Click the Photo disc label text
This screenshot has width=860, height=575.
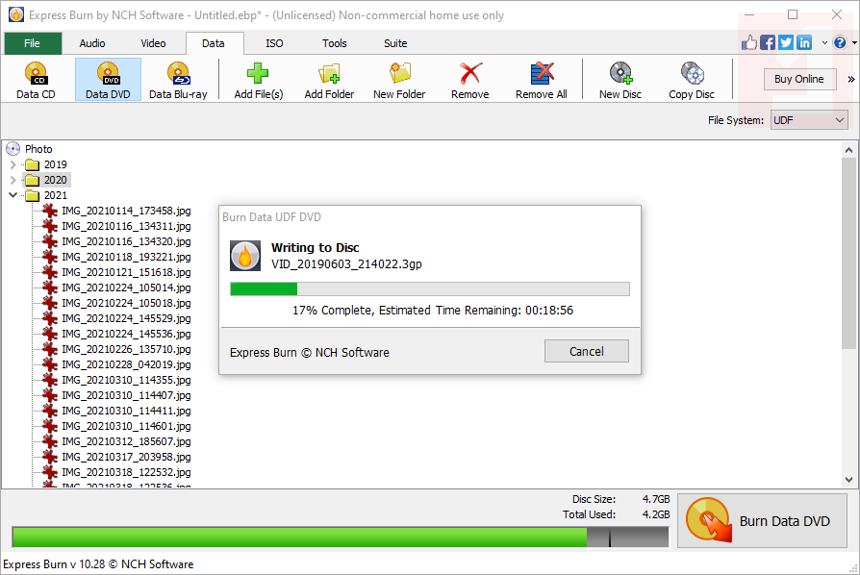click(38, 148)
